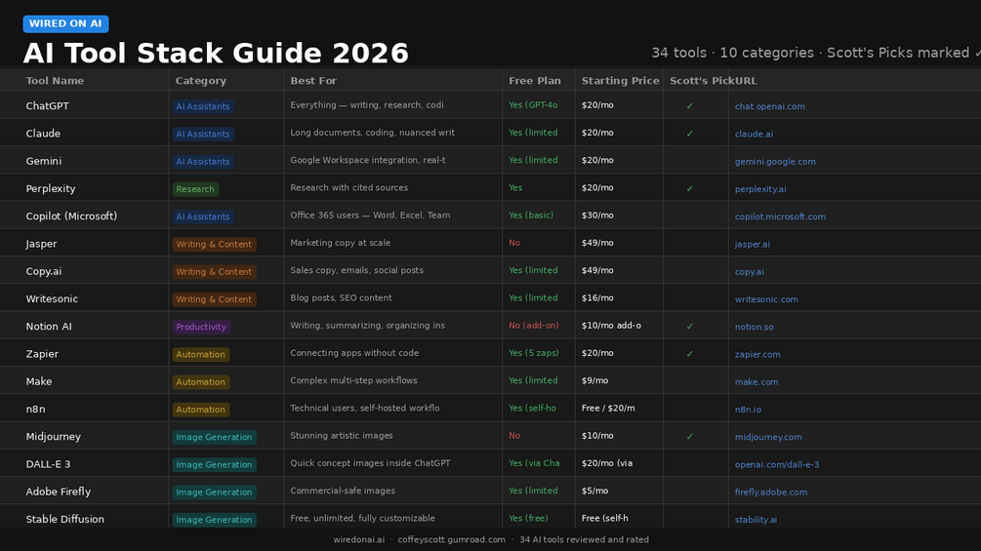Click Yes (5 zaps) in Zapier row
The height and width of the screenshot is (551, 981).
534,352
